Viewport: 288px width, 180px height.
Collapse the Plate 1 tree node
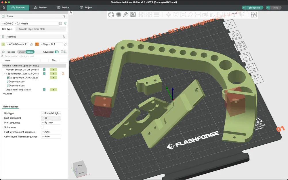(3, 66)
